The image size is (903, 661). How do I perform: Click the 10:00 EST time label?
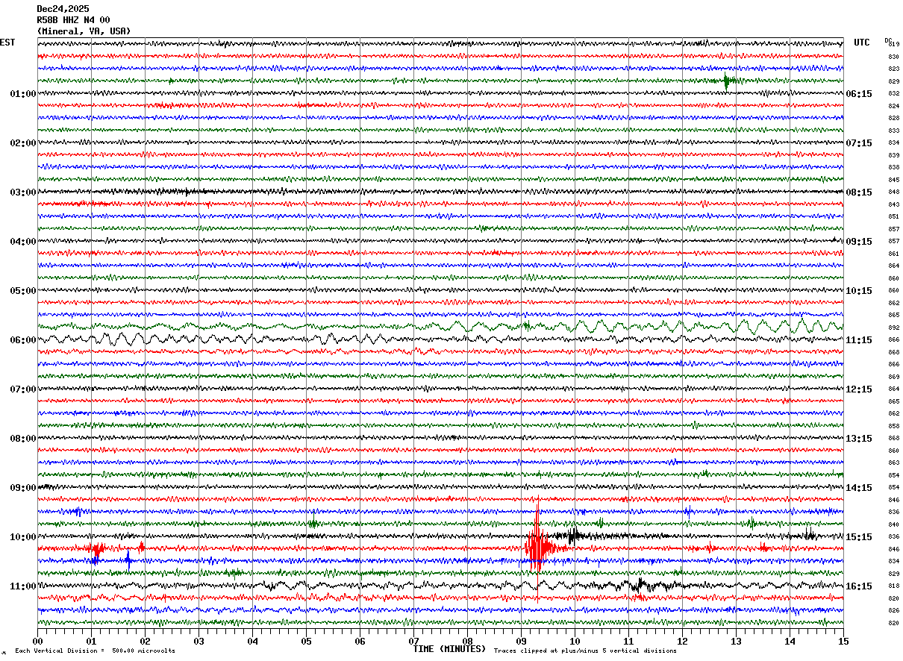pyautogui.click(x=22, y=537)
